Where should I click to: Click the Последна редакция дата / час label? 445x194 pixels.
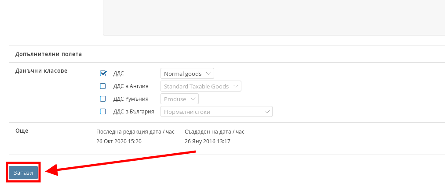tap(135, 131)
